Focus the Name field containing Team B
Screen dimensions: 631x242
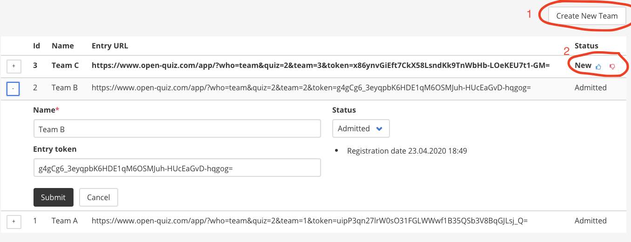point(177,129)
